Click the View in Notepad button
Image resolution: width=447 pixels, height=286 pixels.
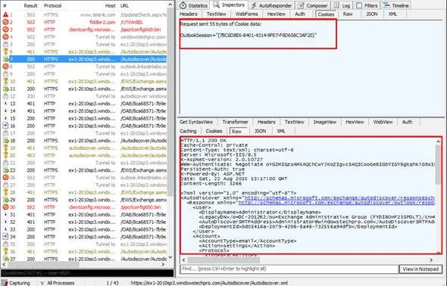tap(420, 269)
